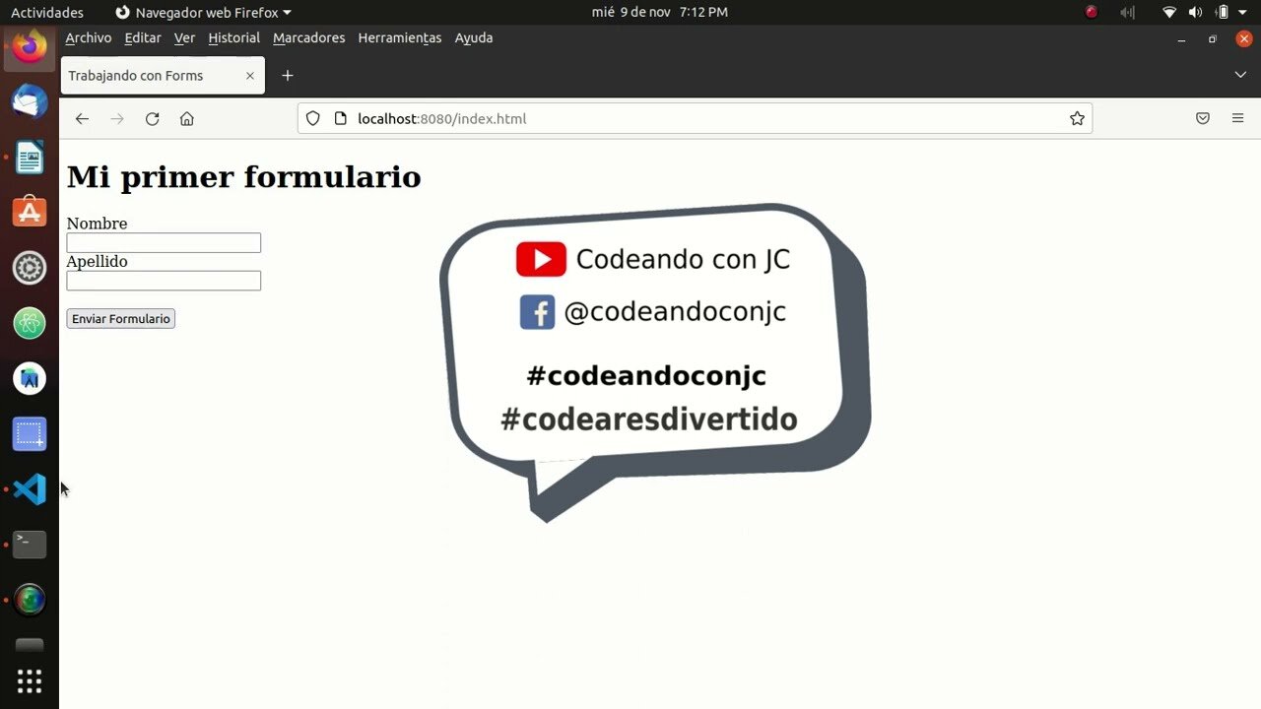Screen dimensions: 1261x709
Task: Open the Marcadores menu
Action: coord(309,37)
